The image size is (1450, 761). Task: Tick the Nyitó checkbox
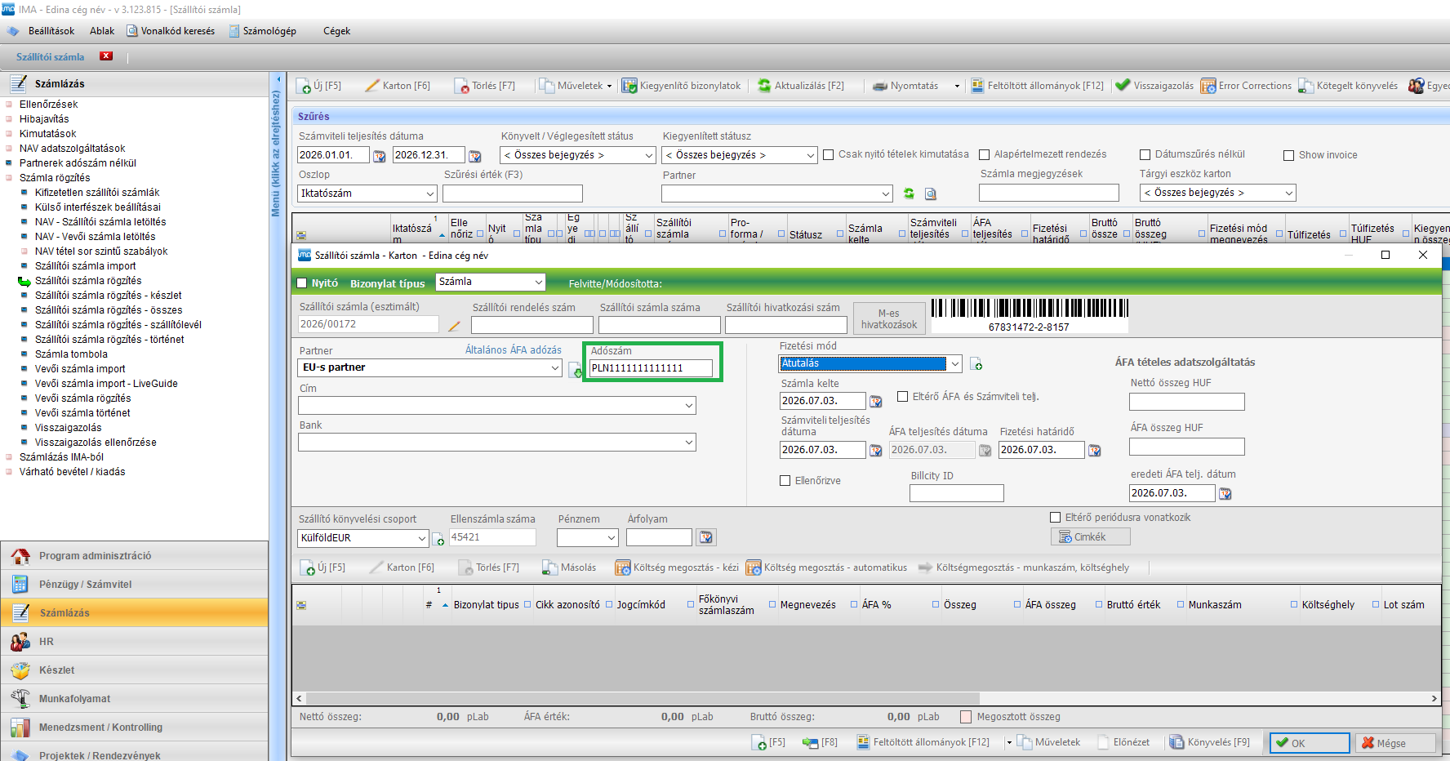tap(302, 283)
